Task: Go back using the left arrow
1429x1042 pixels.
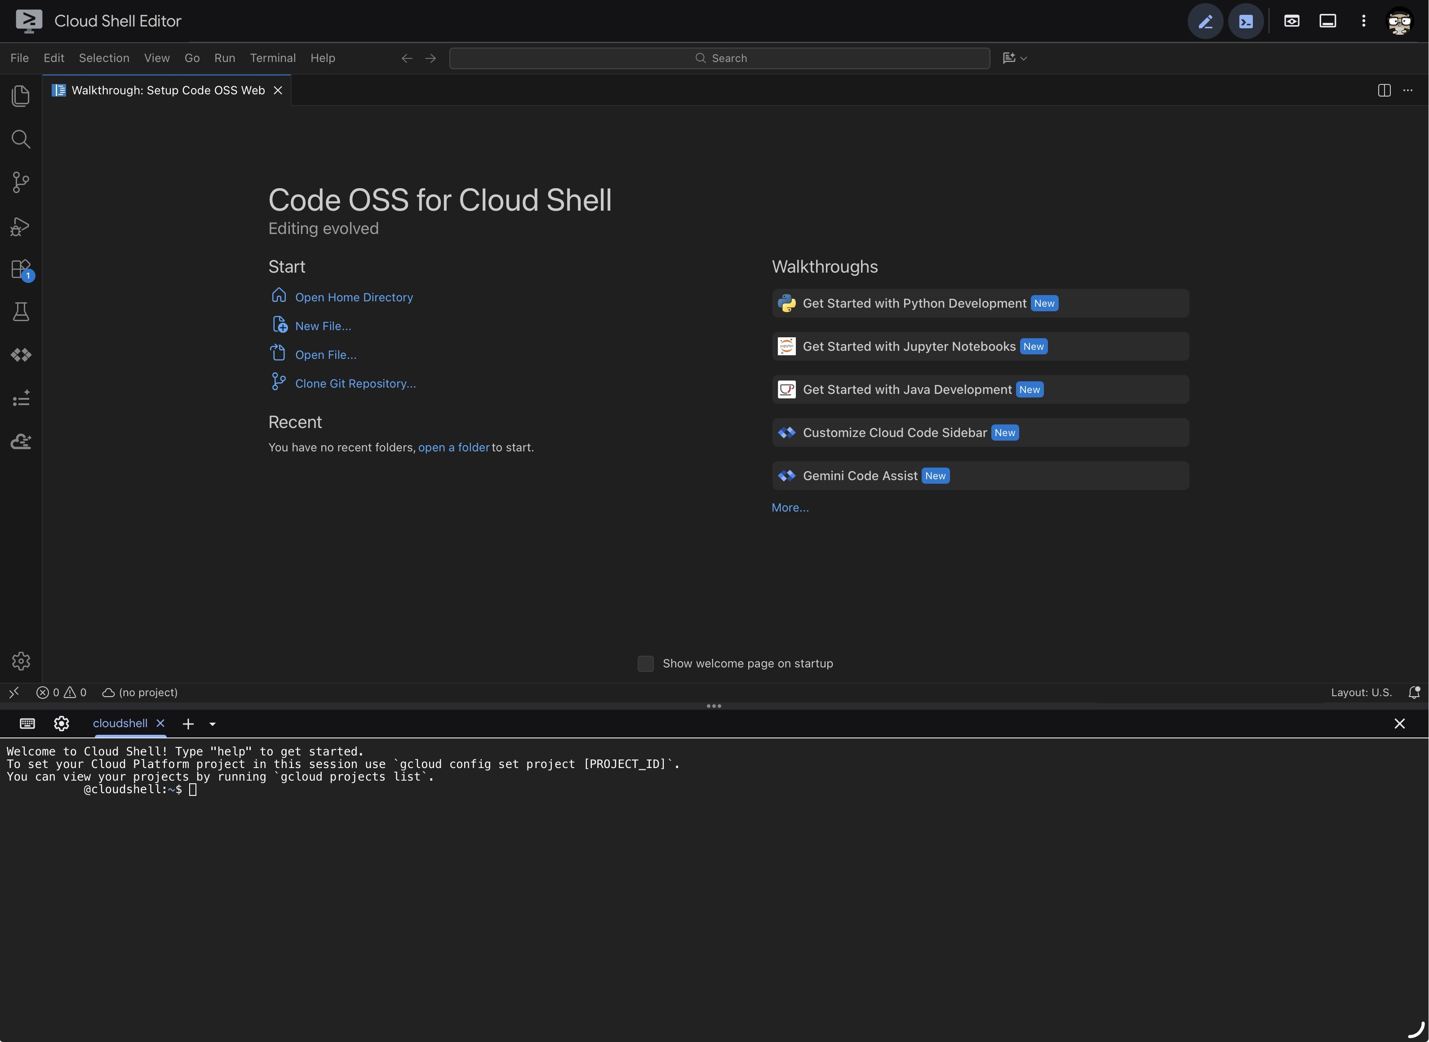Action: pos(407,58)
